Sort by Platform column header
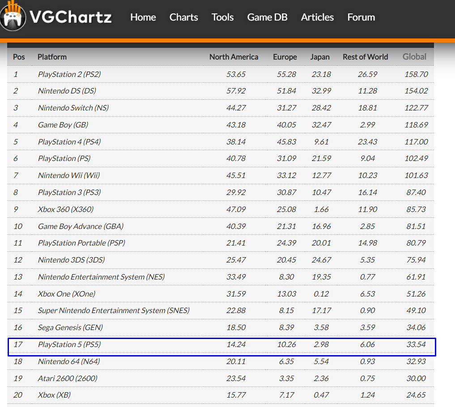This screenshot has height=407, width=455. [x=52, y=57]
